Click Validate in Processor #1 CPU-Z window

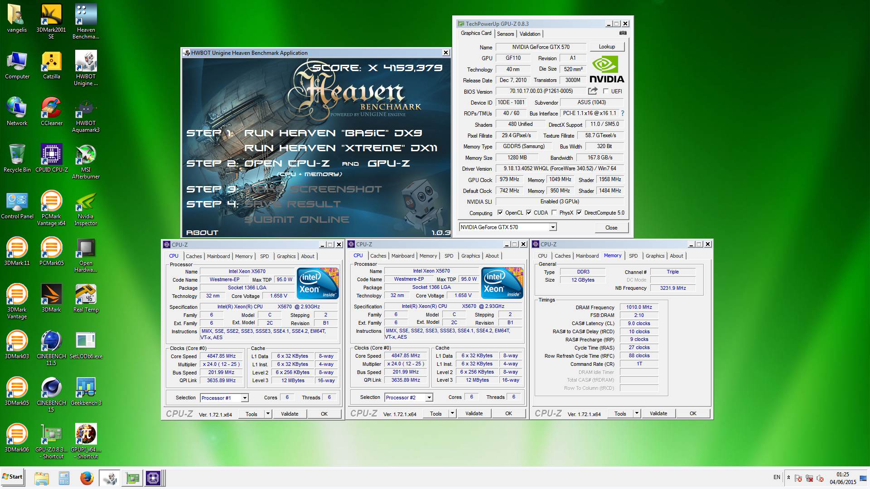[290, 414]
